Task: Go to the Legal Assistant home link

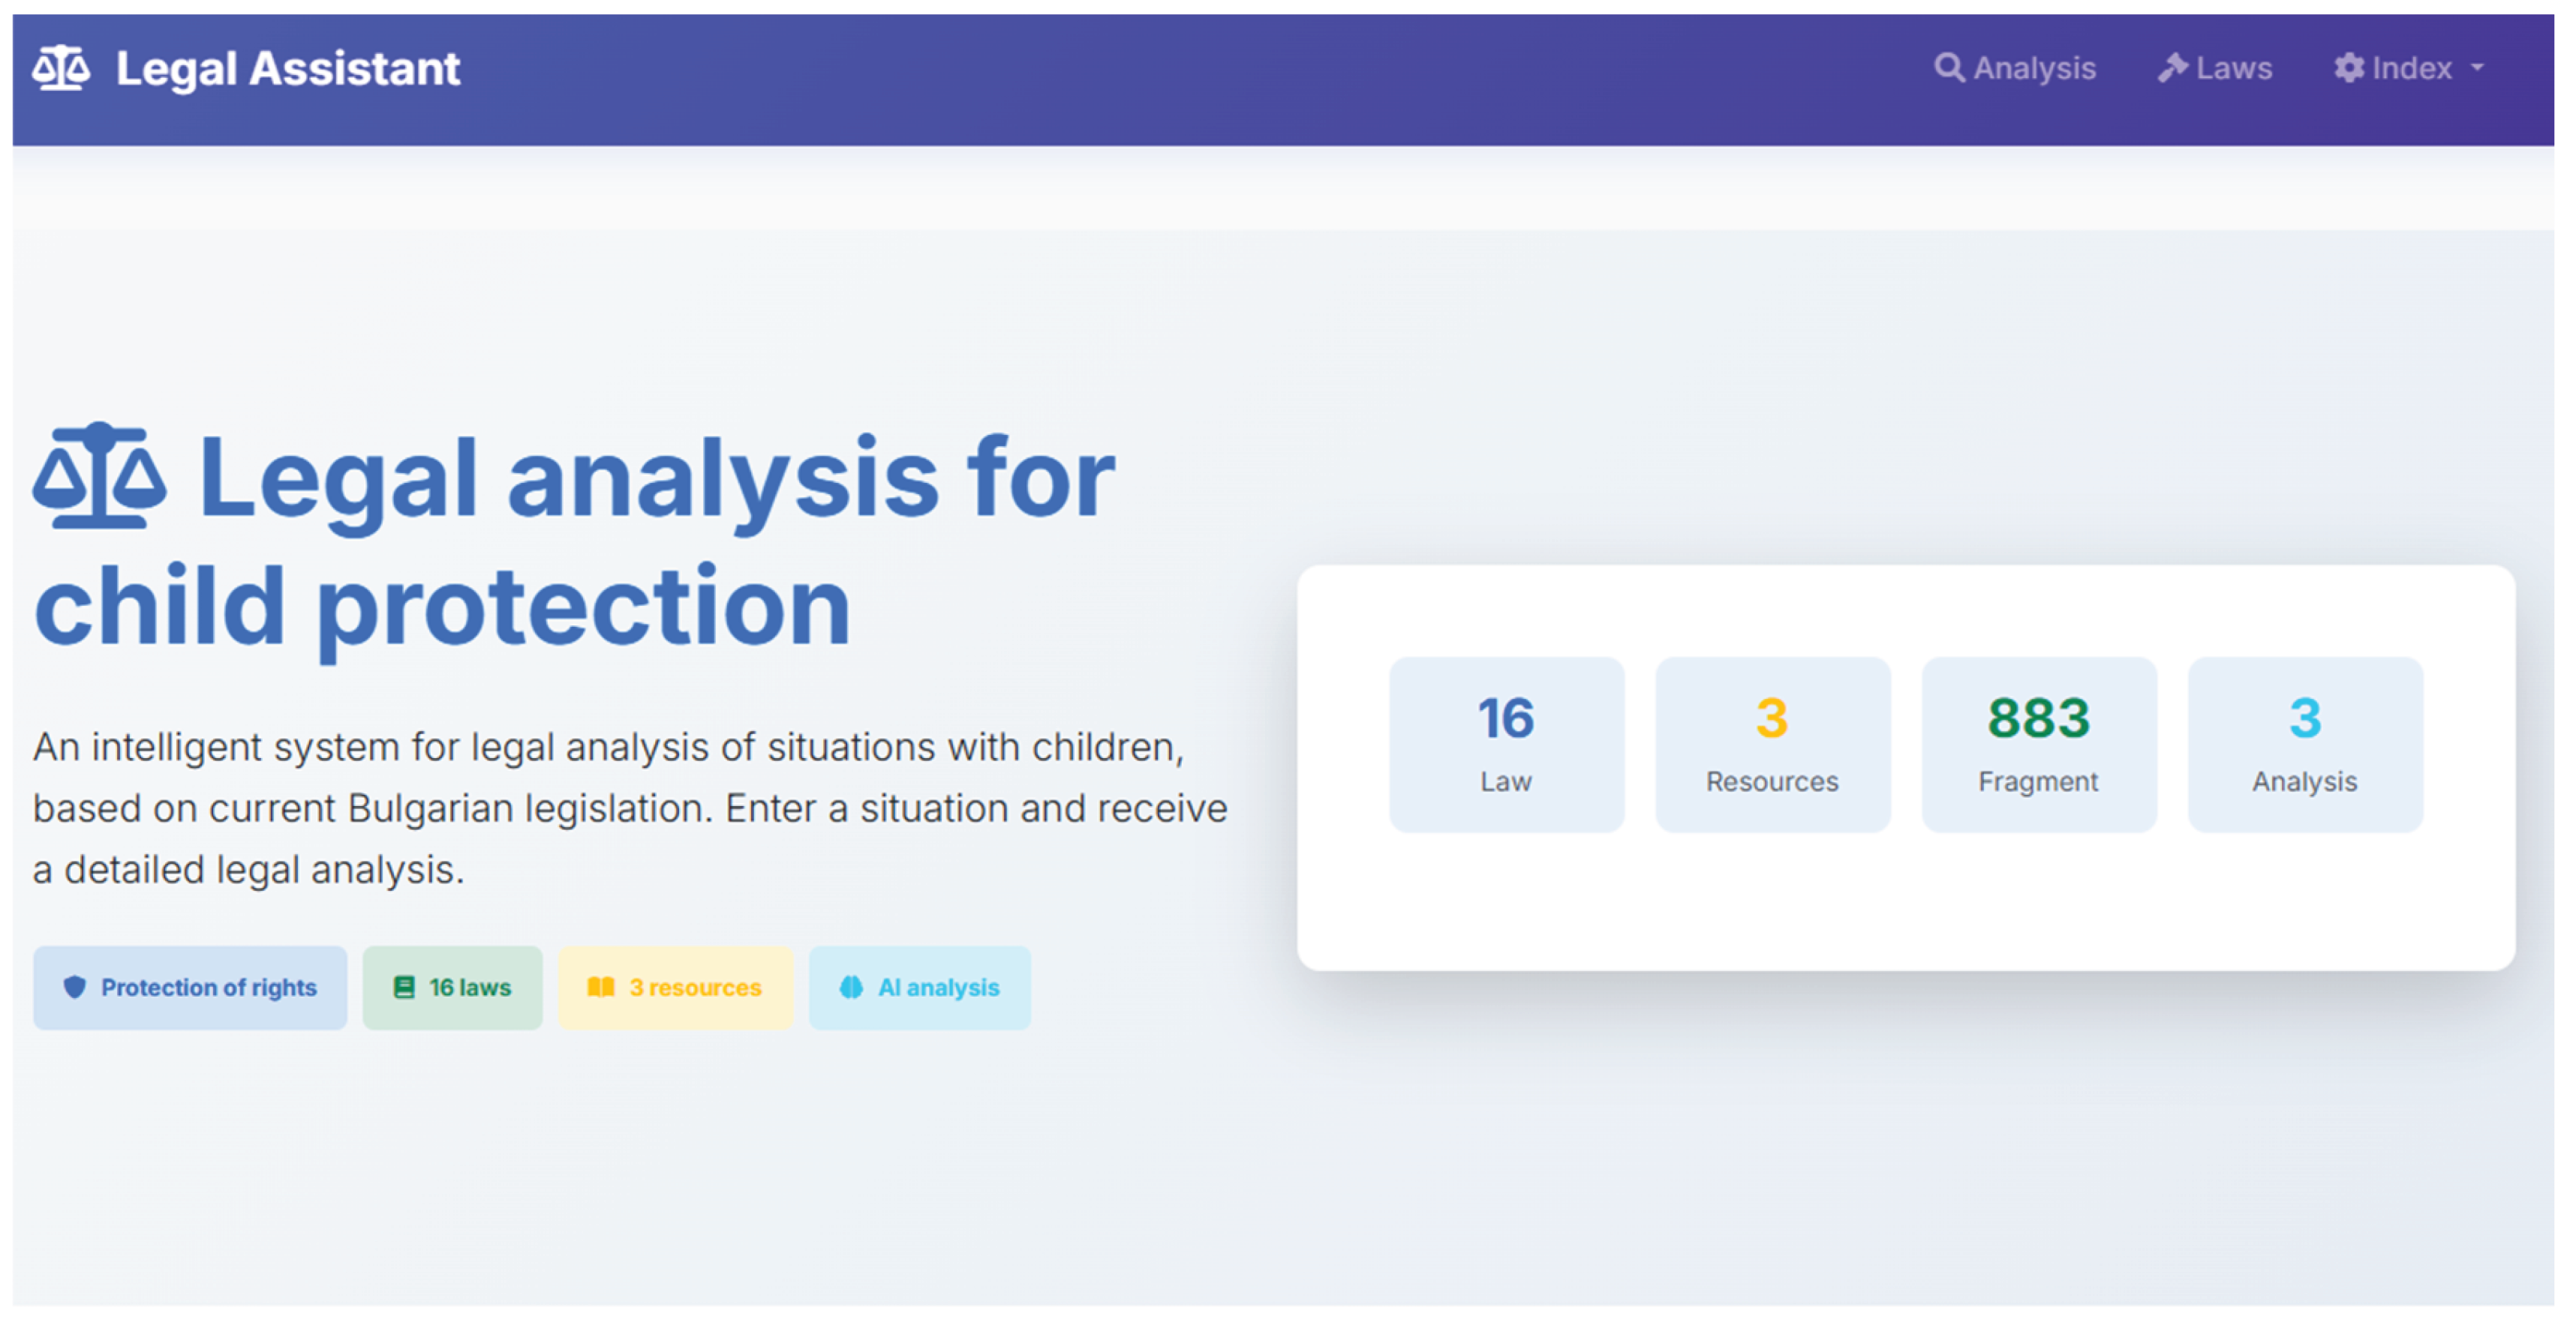Action: (x=246, y=68)
